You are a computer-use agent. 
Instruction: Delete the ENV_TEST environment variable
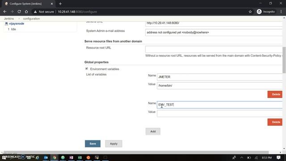click(275, 122)
